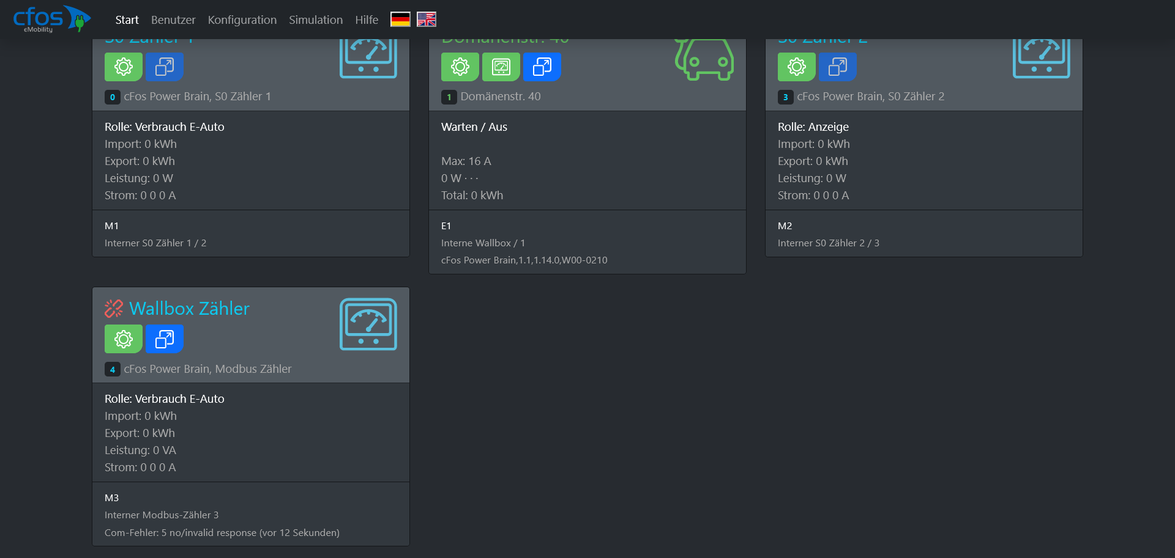This screenshot has height=558, width=1175.
Task: Open the cFos eMobility logo home
Action: click(x=52, y=19)
